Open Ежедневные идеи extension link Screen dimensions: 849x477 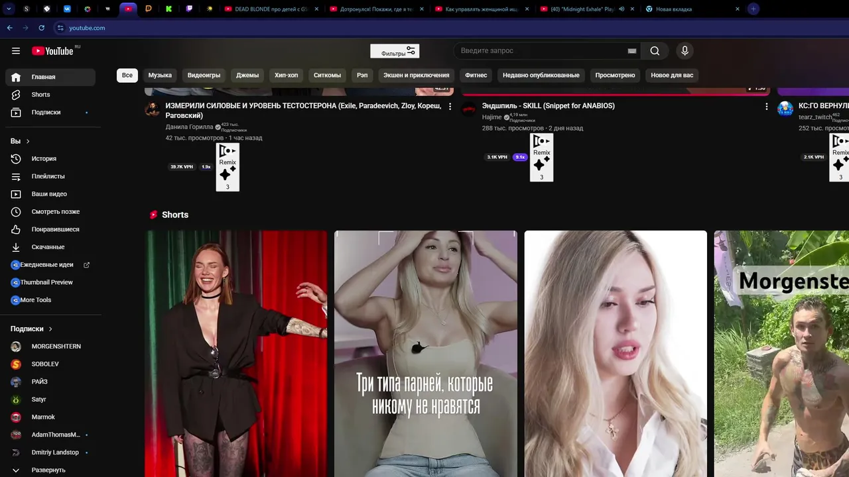coord(50,265)
